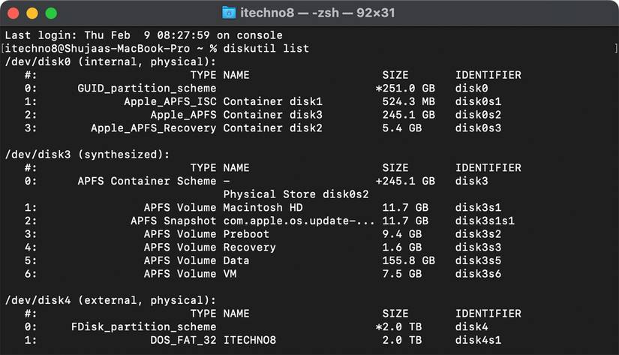Viewport: 619px width, 355px height.
Task: Click the /dev/disk0 internal physical header
Action: tap(110, 62)
